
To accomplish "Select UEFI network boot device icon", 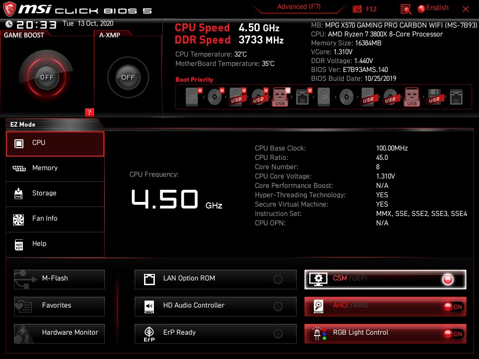I will tap(303, 97).
